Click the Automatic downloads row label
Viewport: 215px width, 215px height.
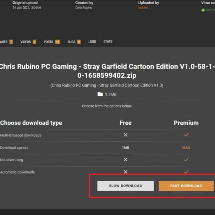(17, 172)
